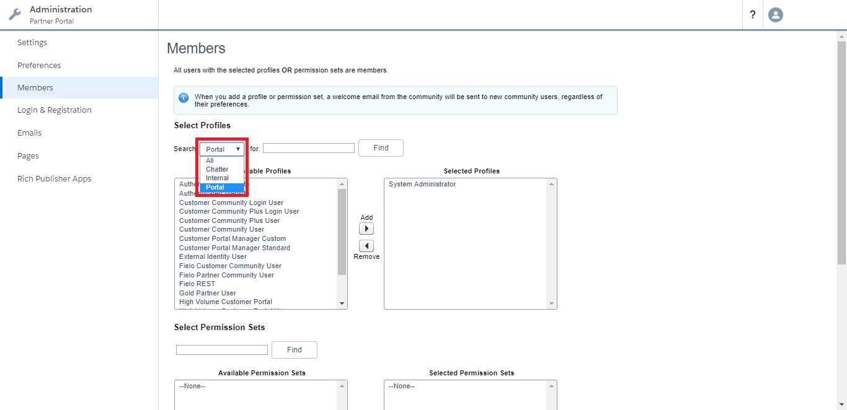
Task: Open the help question mark icon
Action: 753,15
